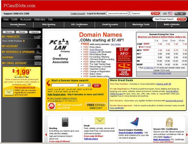Click the Start Domain Search field

pyautogui.click(x=165, y=19)
